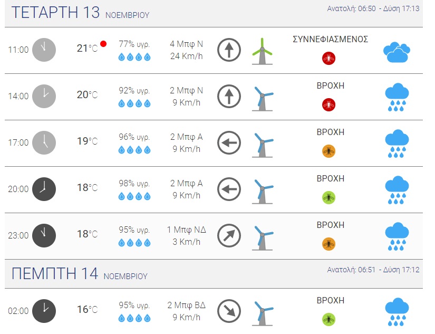435x334 pixels.
Task: Click the cloudy weather icon at 11:00
Action: click(x=397, y=52)
